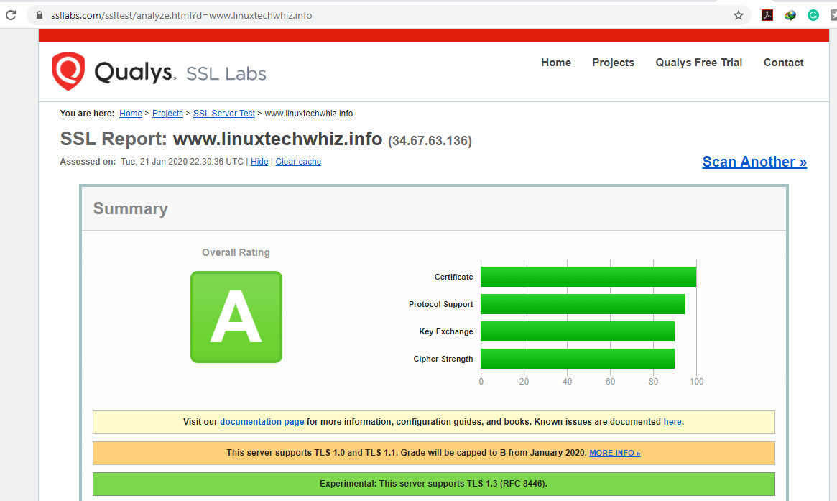This screenshot has width=837, height=501.
Task: Click the Protocol Support score bar
Action: pos(583,304)
